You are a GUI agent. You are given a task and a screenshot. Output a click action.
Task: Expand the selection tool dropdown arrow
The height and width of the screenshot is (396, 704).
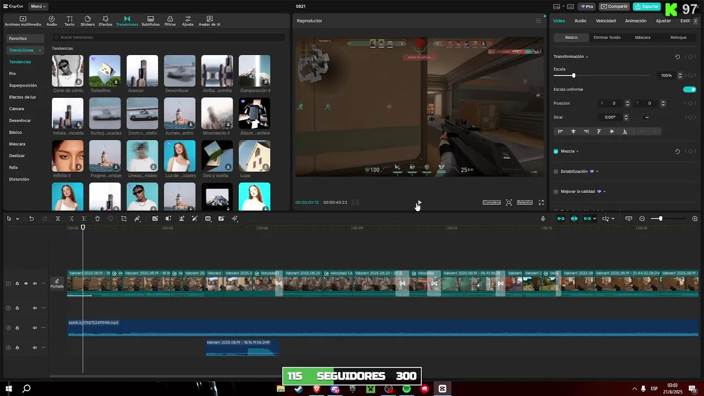coord(17,219)
